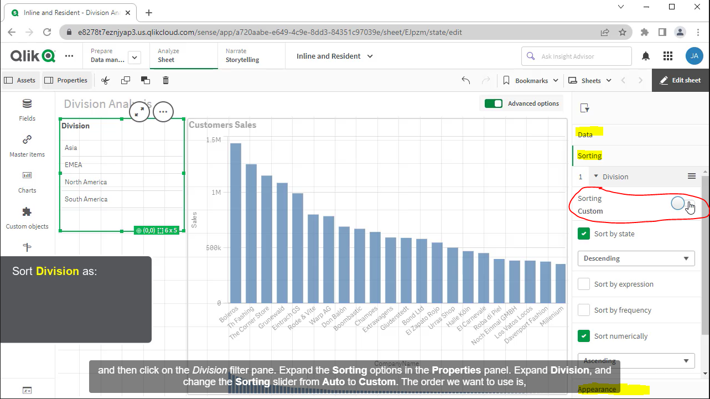
Task: Open Master items panel
Action: [x=27, y=146]
